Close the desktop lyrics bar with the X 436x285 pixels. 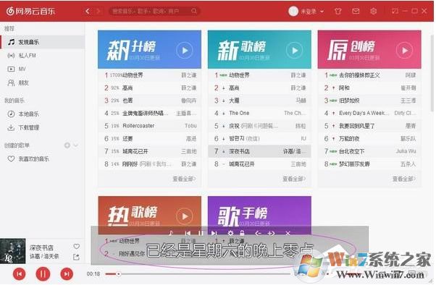click(x=288, y=233)
